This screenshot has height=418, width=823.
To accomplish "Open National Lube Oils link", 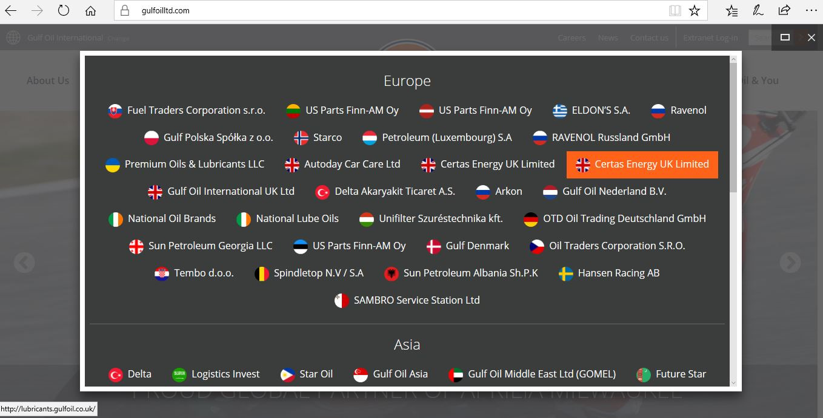I will 287,219.
